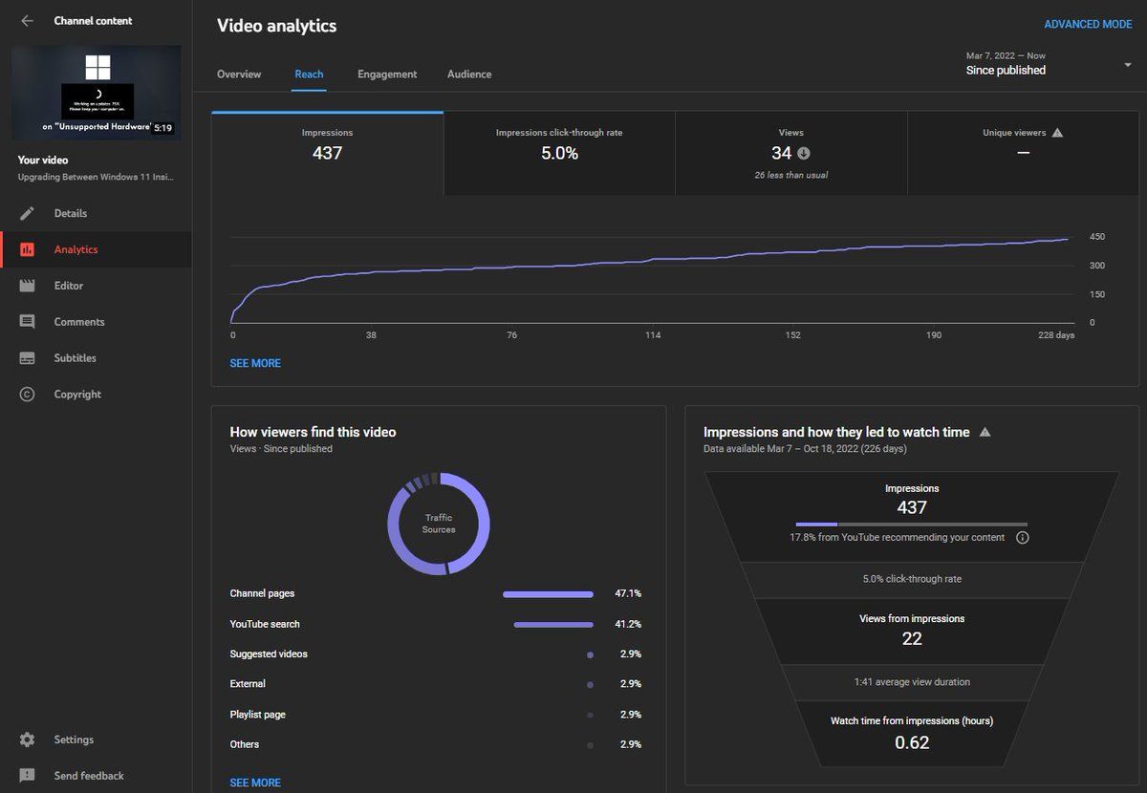Expand the Since published date range dropdown
Screen dimensions: 1147x793
coord(1128,65)
